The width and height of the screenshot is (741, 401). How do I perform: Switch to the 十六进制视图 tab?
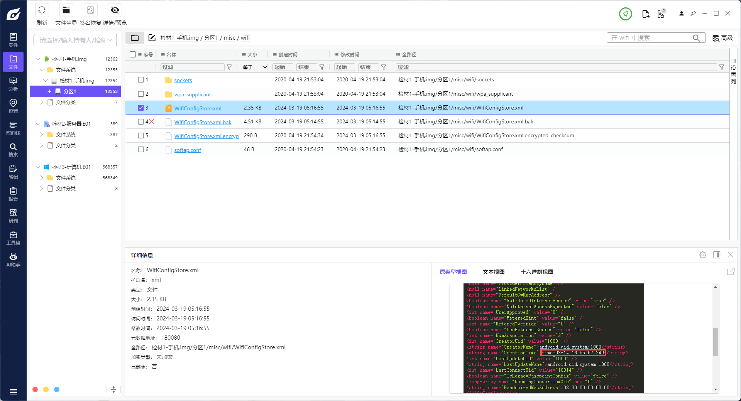click(x=537, y=272)
